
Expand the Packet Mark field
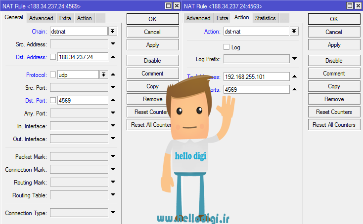[x=113, y=156]
